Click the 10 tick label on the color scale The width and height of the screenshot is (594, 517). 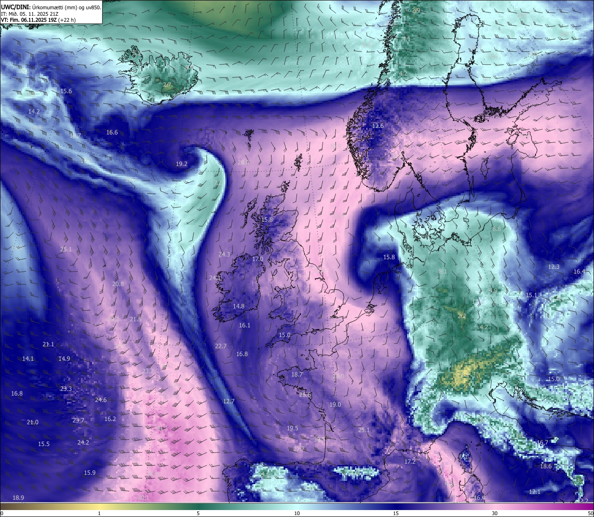(297, 513)
